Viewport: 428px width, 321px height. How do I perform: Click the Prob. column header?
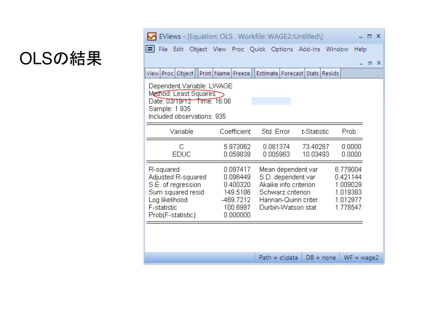[x=350, y=132]
